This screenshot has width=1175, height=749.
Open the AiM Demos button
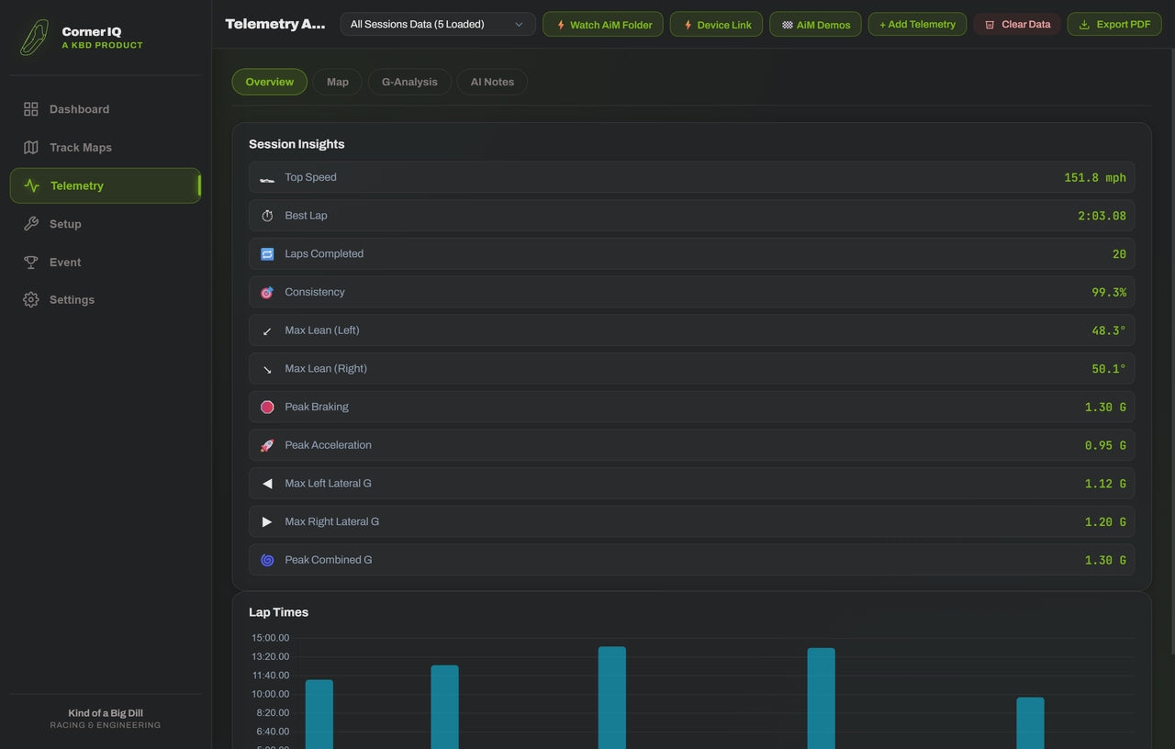(816, 24)
